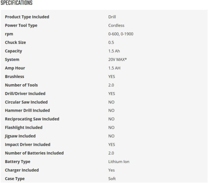Screen dimensions: 208x183
Task: Click the Cordless power tool type value
Action: (116, 25)
